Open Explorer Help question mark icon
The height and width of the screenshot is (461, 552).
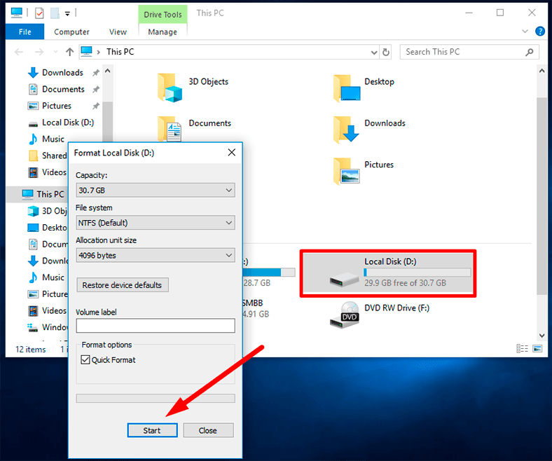(539, 32)
